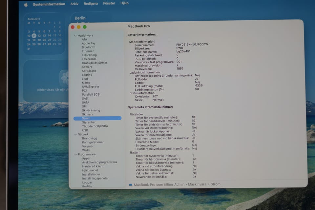Select Konfigurationer under Nätverk
This screenshot has height=210, width=315.
click(x=93, y=142)
